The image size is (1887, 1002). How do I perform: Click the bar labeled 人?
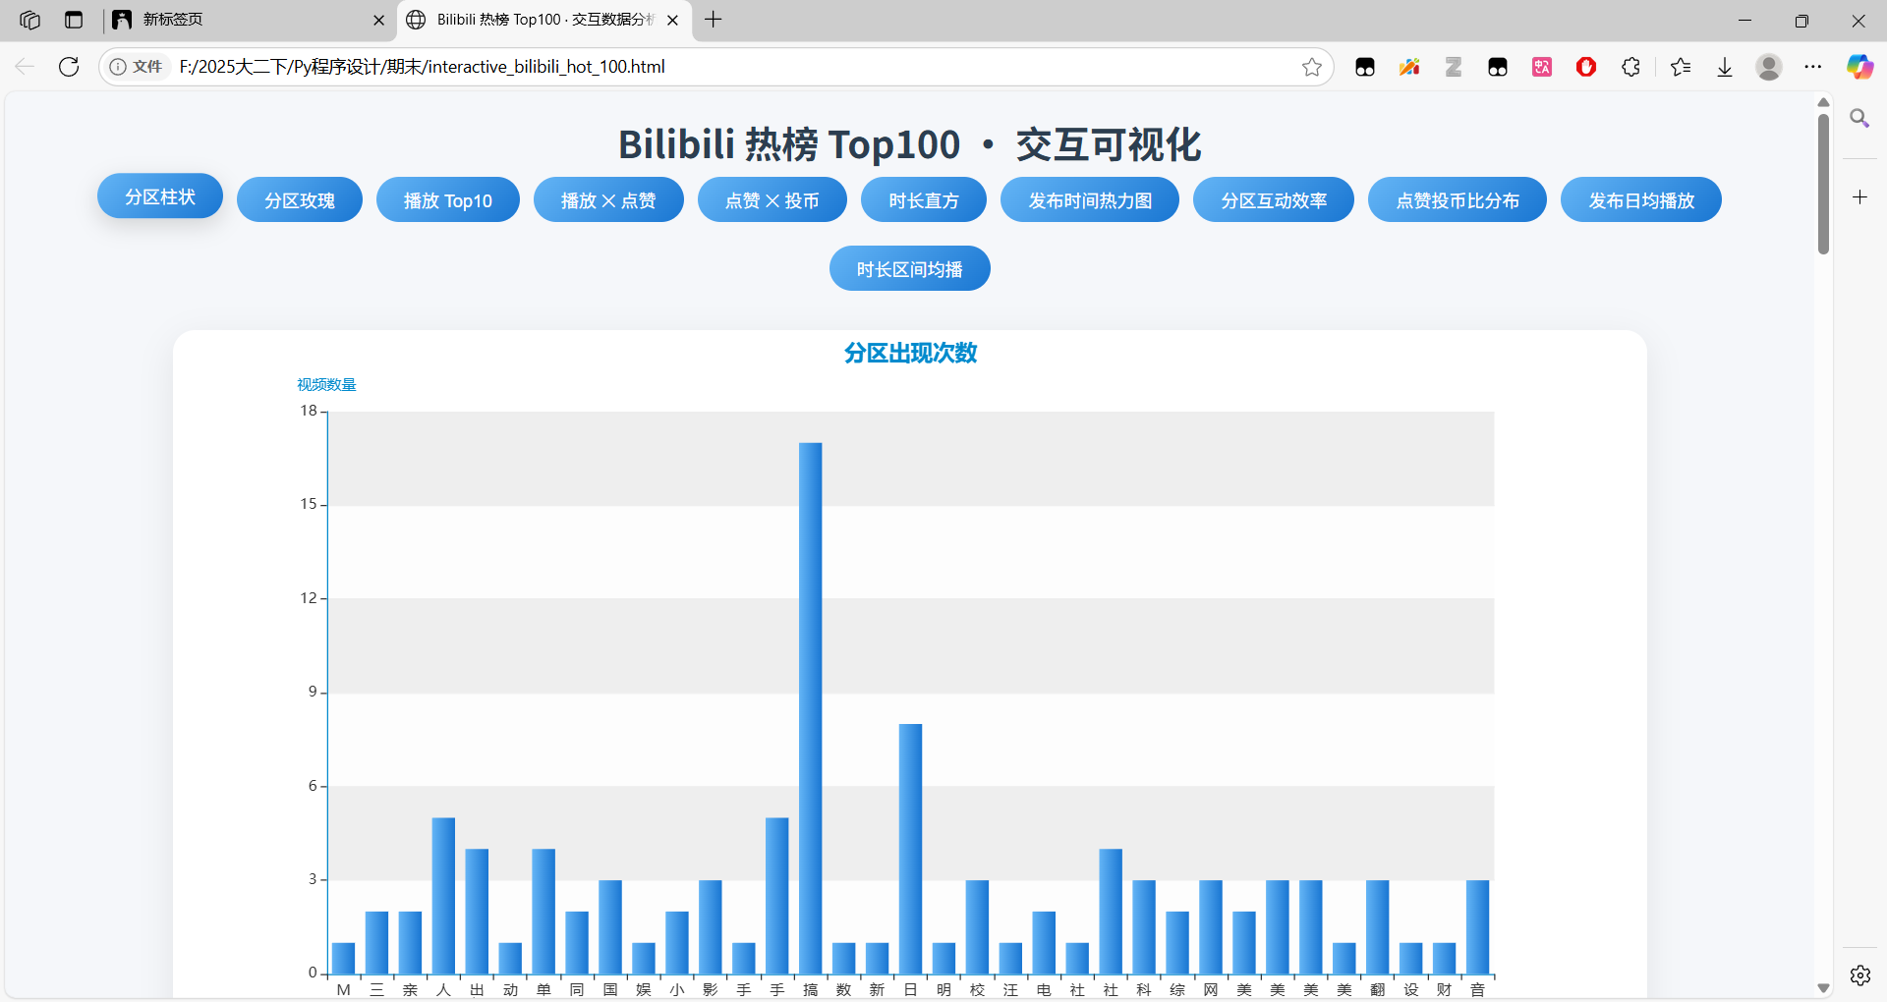pos(443,896)
